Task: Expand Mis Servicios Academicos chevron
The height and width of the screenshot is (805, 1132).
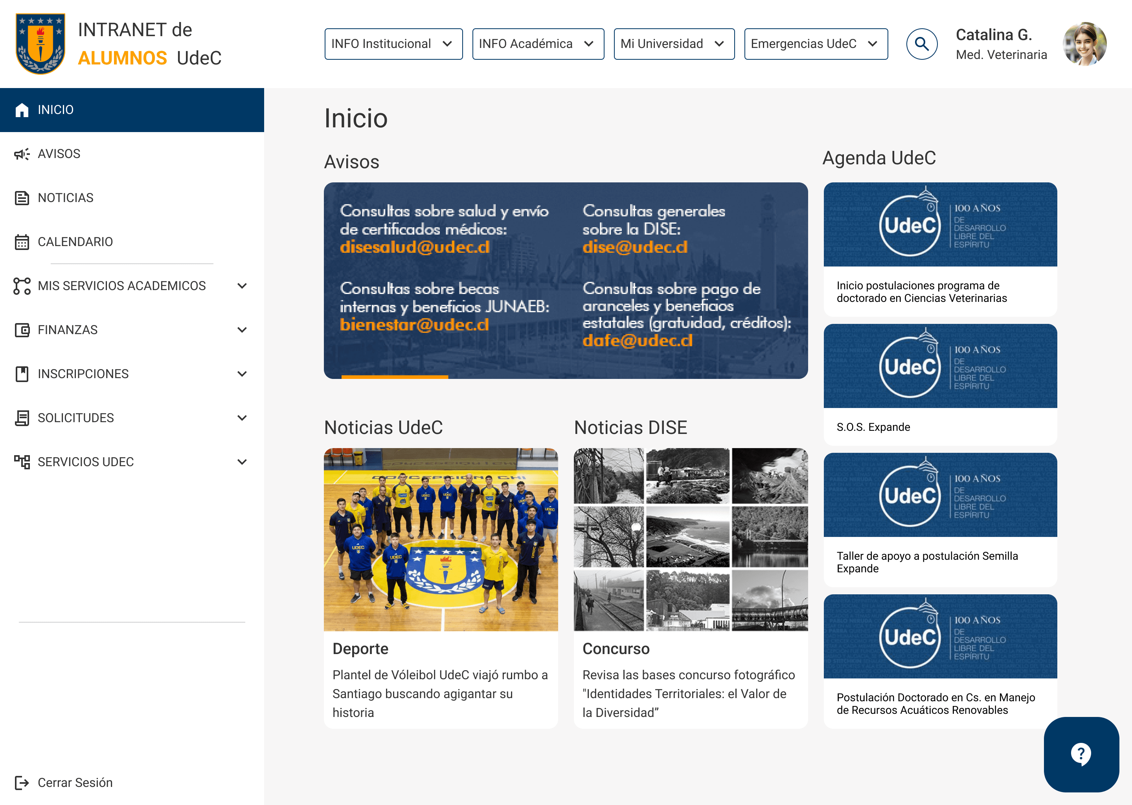Action: tap(242, 286)
